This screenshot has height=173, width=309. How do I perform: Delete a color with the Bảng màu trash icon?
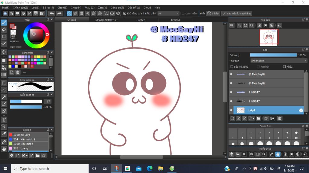[18, 72]
